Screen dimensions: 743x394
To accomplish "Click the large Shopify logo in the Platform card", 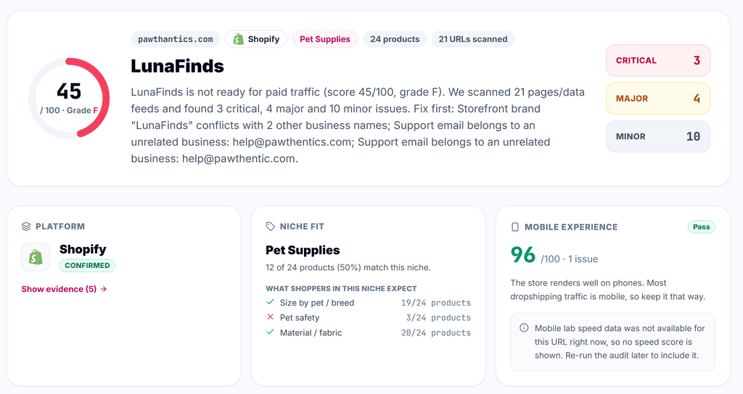I will [x=36, y=257].
